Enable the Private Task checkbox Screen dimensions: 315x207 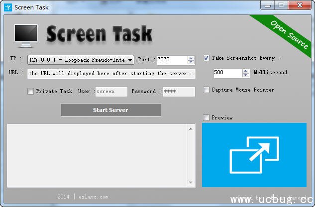31,92
